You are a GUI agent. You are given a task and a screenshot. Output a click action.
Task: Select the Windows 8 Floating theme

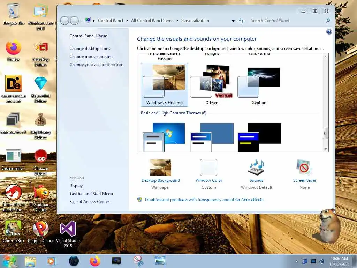pyautogui.click(x=165, y=85)
